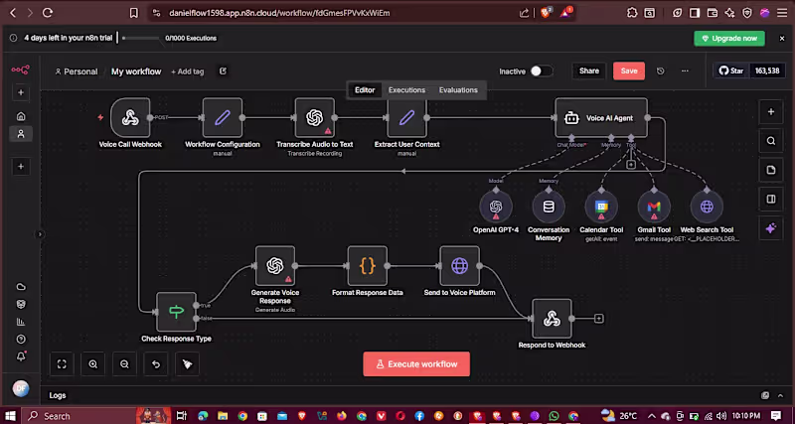Reload the browser page
The width and height of the screenshot is (795, 424).
point(47,13)
